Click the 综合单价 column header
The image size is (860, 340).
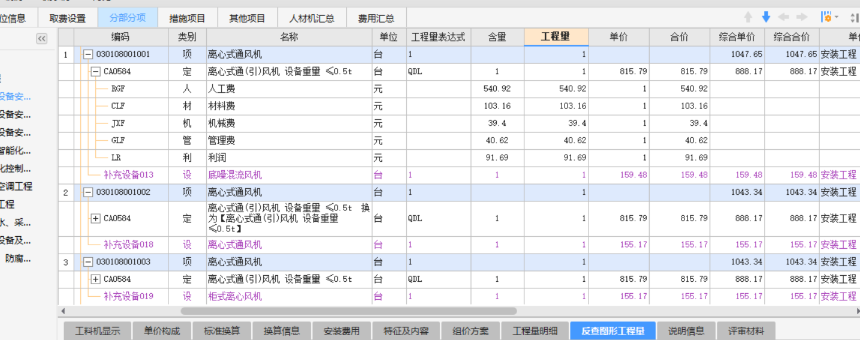737,37
